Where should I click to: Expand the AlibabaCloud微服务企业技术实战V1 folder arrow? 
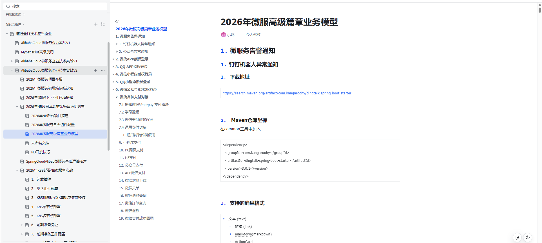(x=12, y=61)
